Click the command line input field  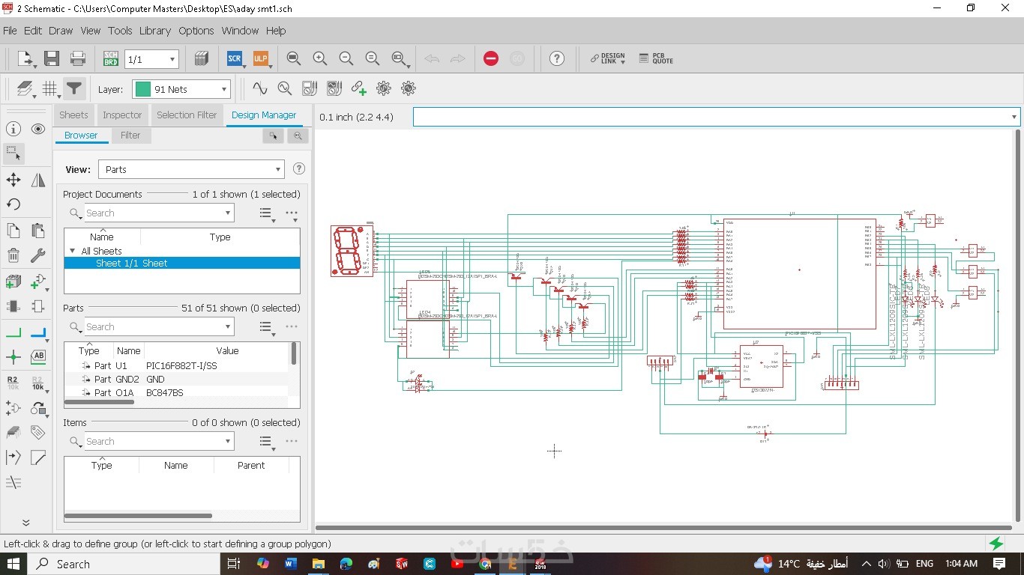[x=711, y=117]
